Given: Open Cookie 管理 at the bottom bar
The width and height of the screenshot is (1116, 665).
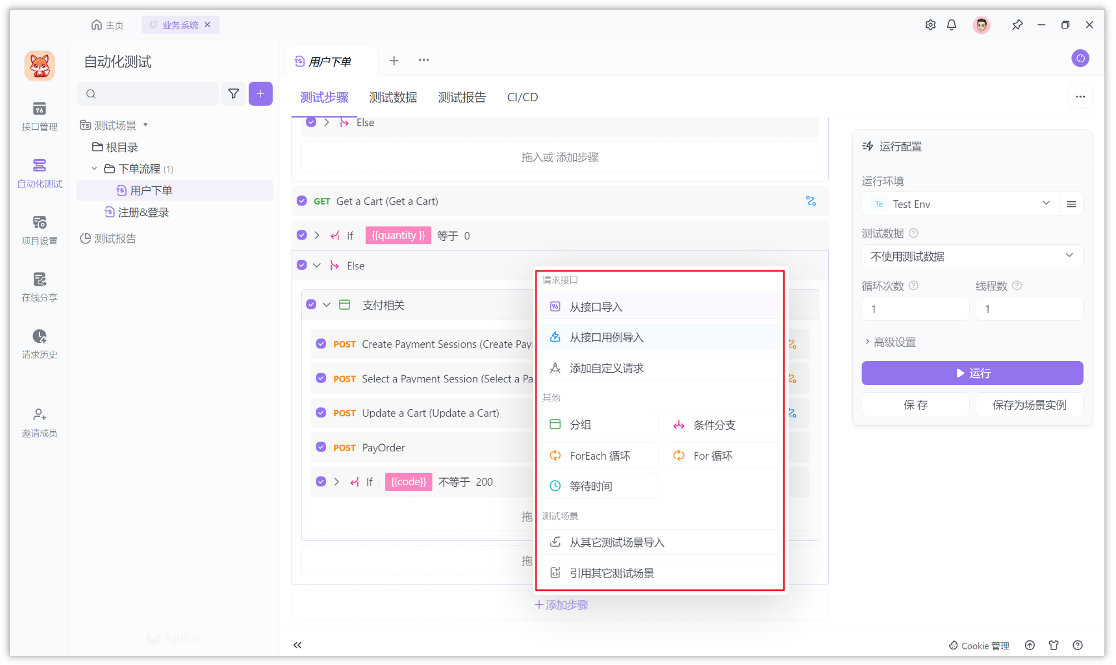Looking at the screenshot, I should 979,645.
